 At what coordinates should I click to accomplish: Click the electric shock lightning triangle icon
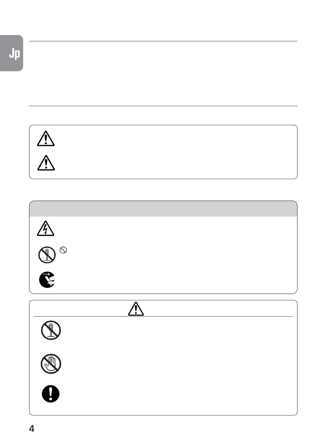pos(46,228)
